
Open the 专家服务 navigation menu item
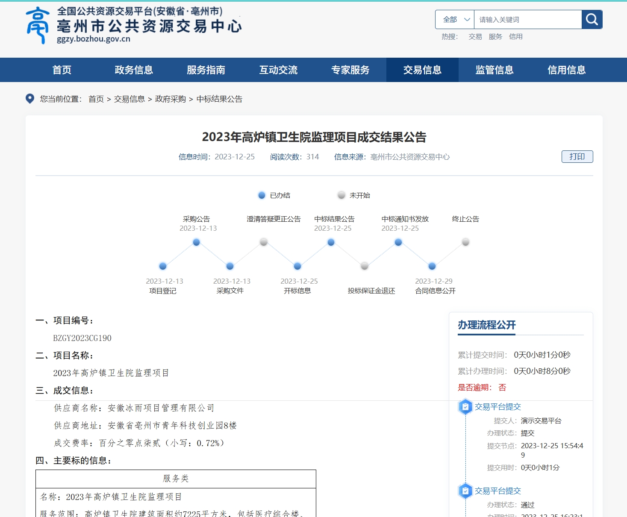[350, 70]
